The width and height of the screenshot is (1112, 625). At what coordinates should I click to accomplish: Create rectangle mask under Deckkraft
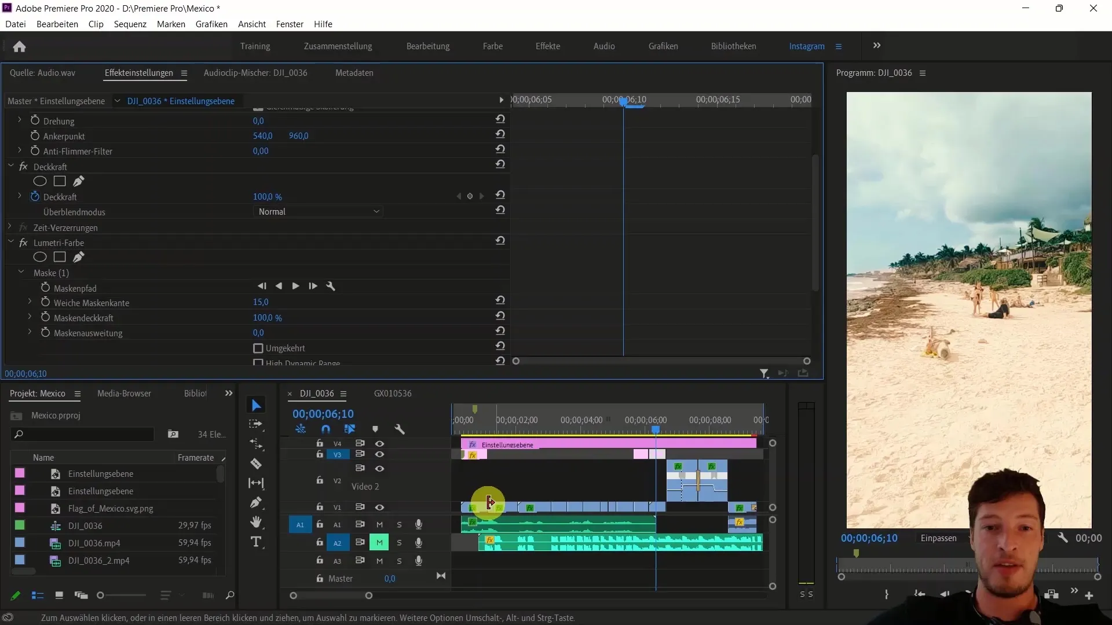pos(60,181)
